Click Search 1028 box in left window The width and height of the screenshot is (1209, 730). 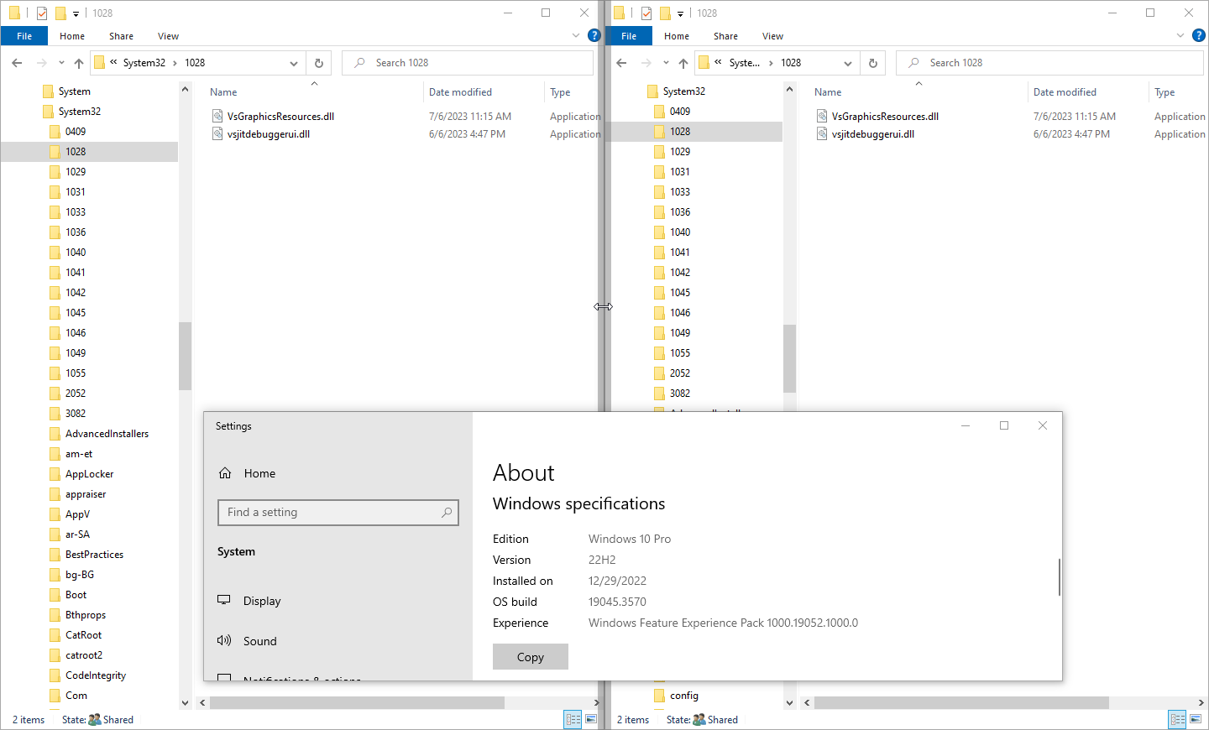coord(468,63)
